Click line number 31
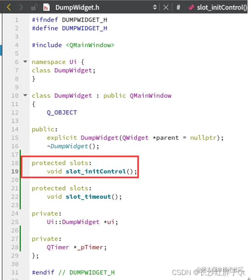Screen dimensions: 251x280 15,272
